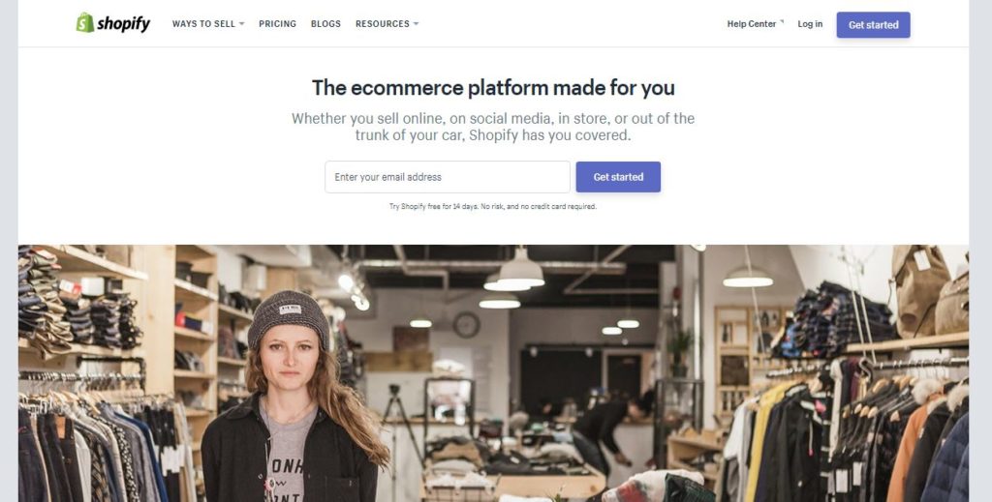
Task: Select the Log in link
Action: point(810,24)
